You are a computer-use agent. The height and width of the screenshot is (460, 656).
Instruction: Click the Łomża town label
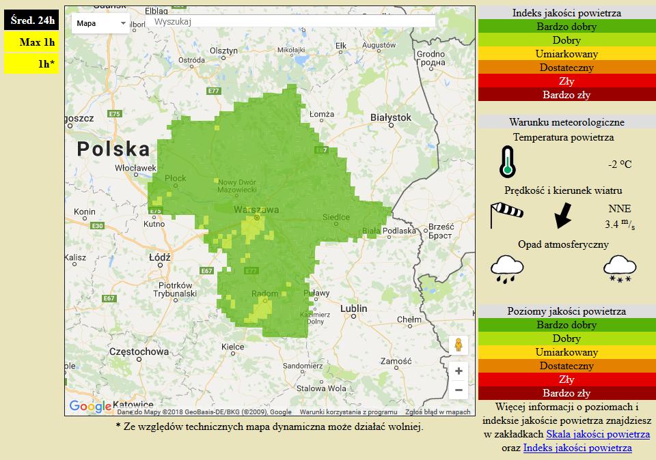pyautogui.click(x=322, y=114)
